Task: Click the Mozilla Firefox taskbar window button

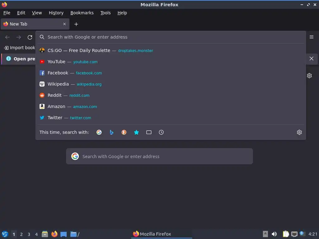Action: [x=162, y=234]
